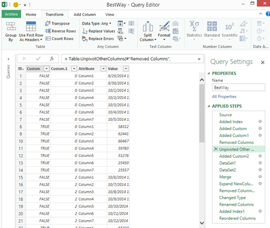
Task: Open Standard number operations
Action: (212, 30)
